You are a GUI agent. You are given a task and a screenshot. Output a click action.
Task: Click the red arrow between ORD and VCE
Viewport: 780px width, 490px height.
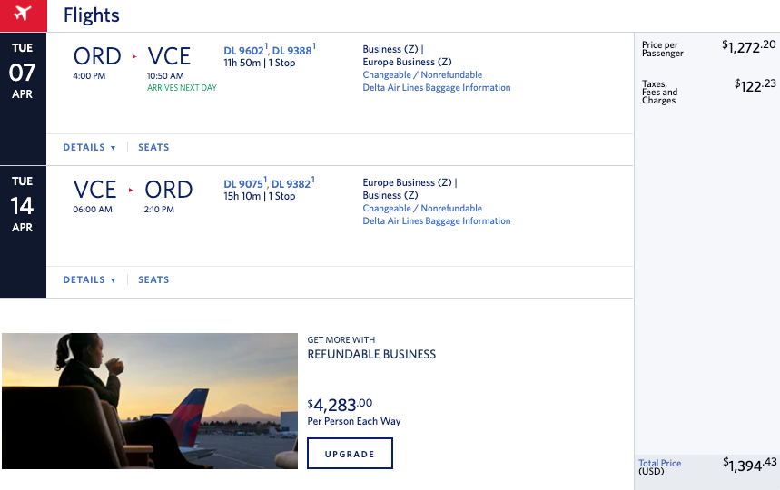point(134,56)
